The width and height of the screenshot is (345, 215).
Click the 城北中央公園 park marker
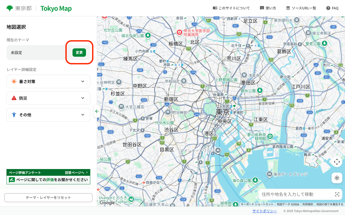[148, 35]
